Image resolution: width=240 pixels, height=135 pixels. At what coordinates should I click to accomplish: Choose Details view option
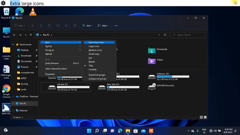[91, 61]
